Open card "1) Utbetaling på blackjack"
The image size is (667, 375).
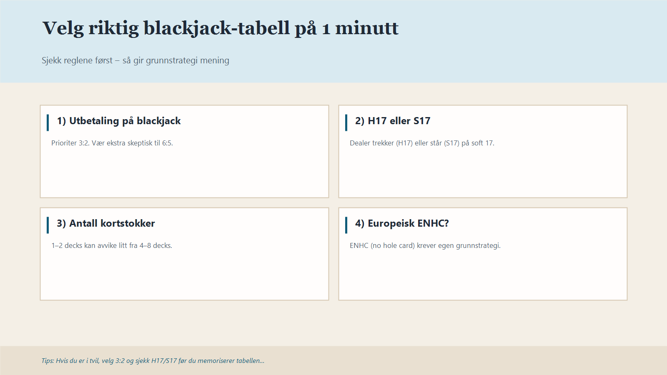click(184, 150)
